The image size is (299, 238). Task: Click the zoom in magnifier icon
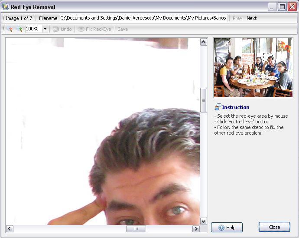coord(19,29)
